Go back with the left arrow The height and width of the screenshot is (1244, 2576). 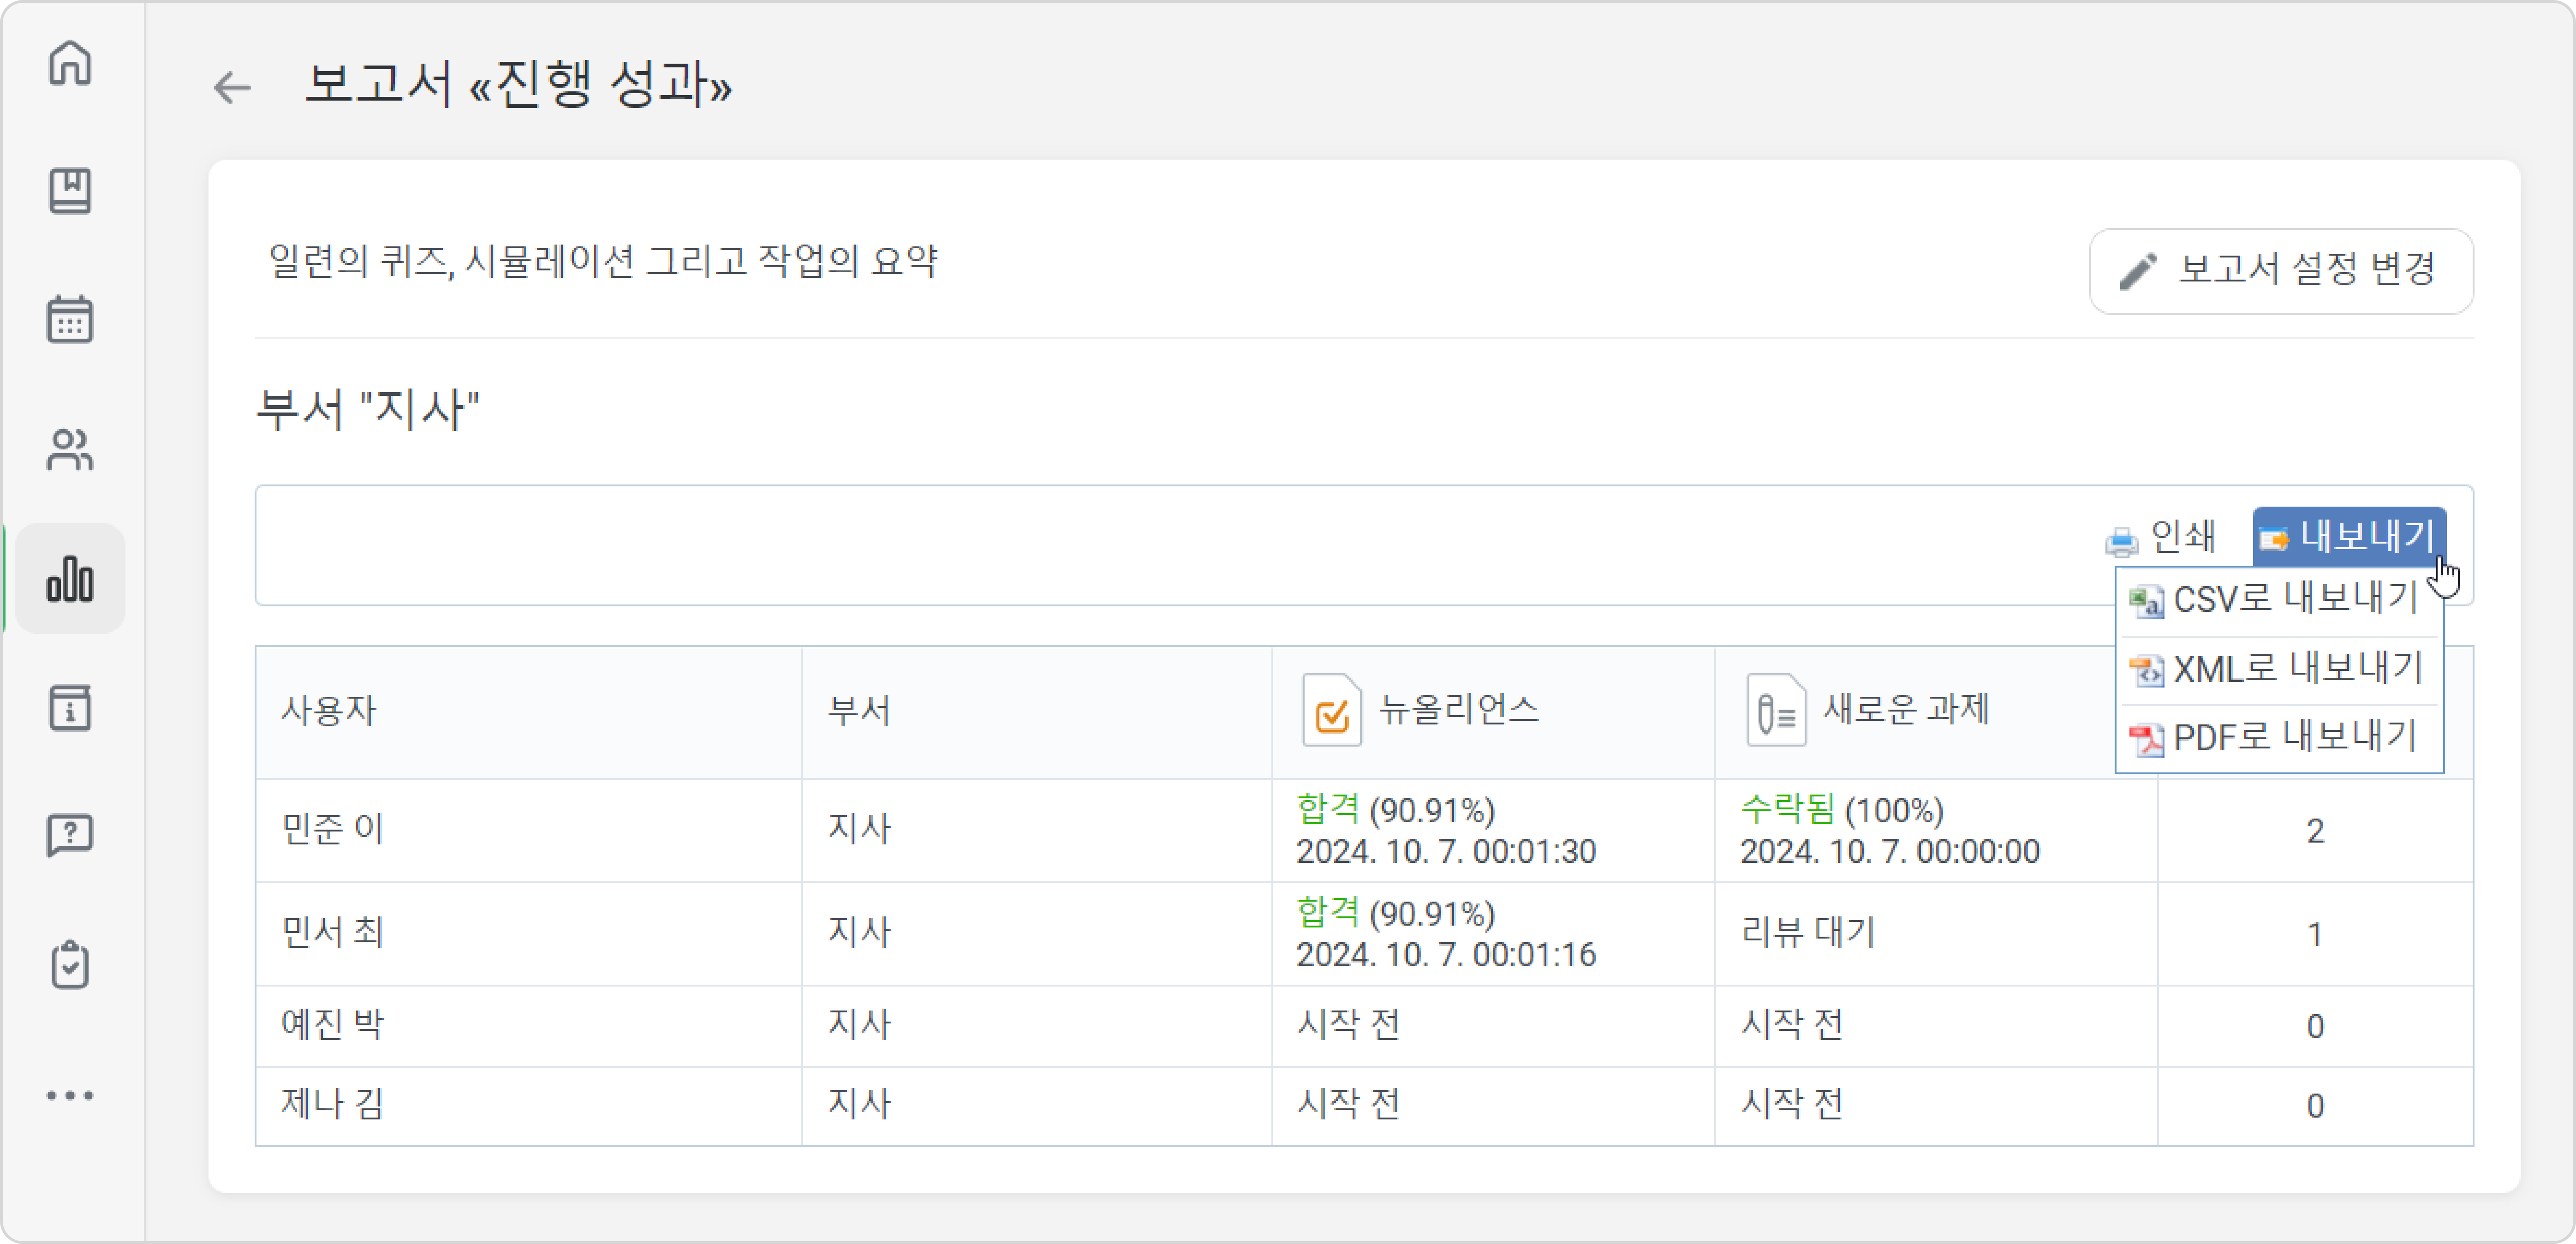[x=232, y=87]
